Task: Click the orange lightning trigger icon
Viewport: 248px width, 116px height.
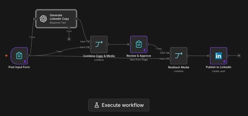Action: [x=6, y=56]
